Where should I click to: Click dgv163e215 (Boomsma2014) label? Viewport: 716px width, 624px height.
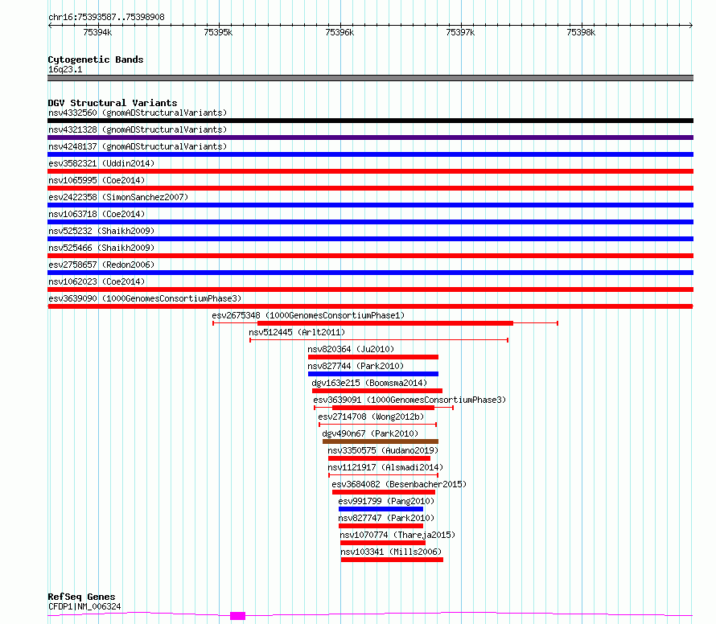tap(369, 383)
